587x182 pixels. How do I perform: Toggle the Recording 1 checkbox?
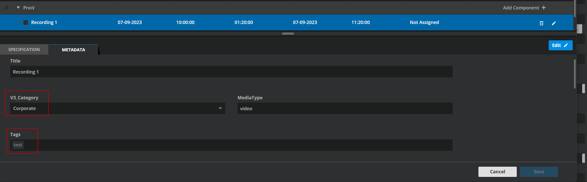pyautogui.click(x=26, y=22)
